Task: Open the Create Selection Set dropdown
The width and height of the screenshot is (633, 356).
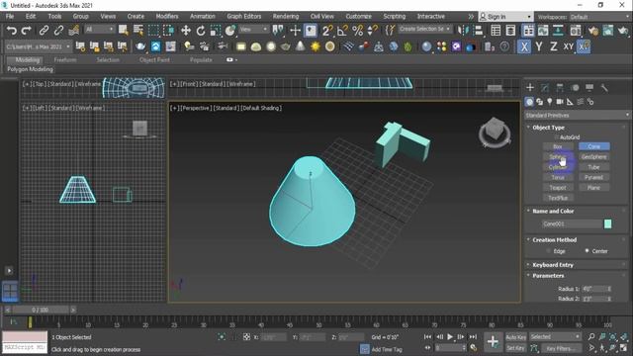Action: coord(424,29)
